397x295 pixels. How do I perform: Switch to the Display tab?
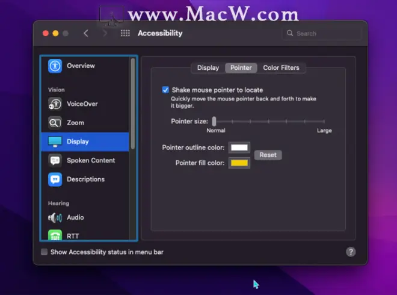tap(208, 68)
